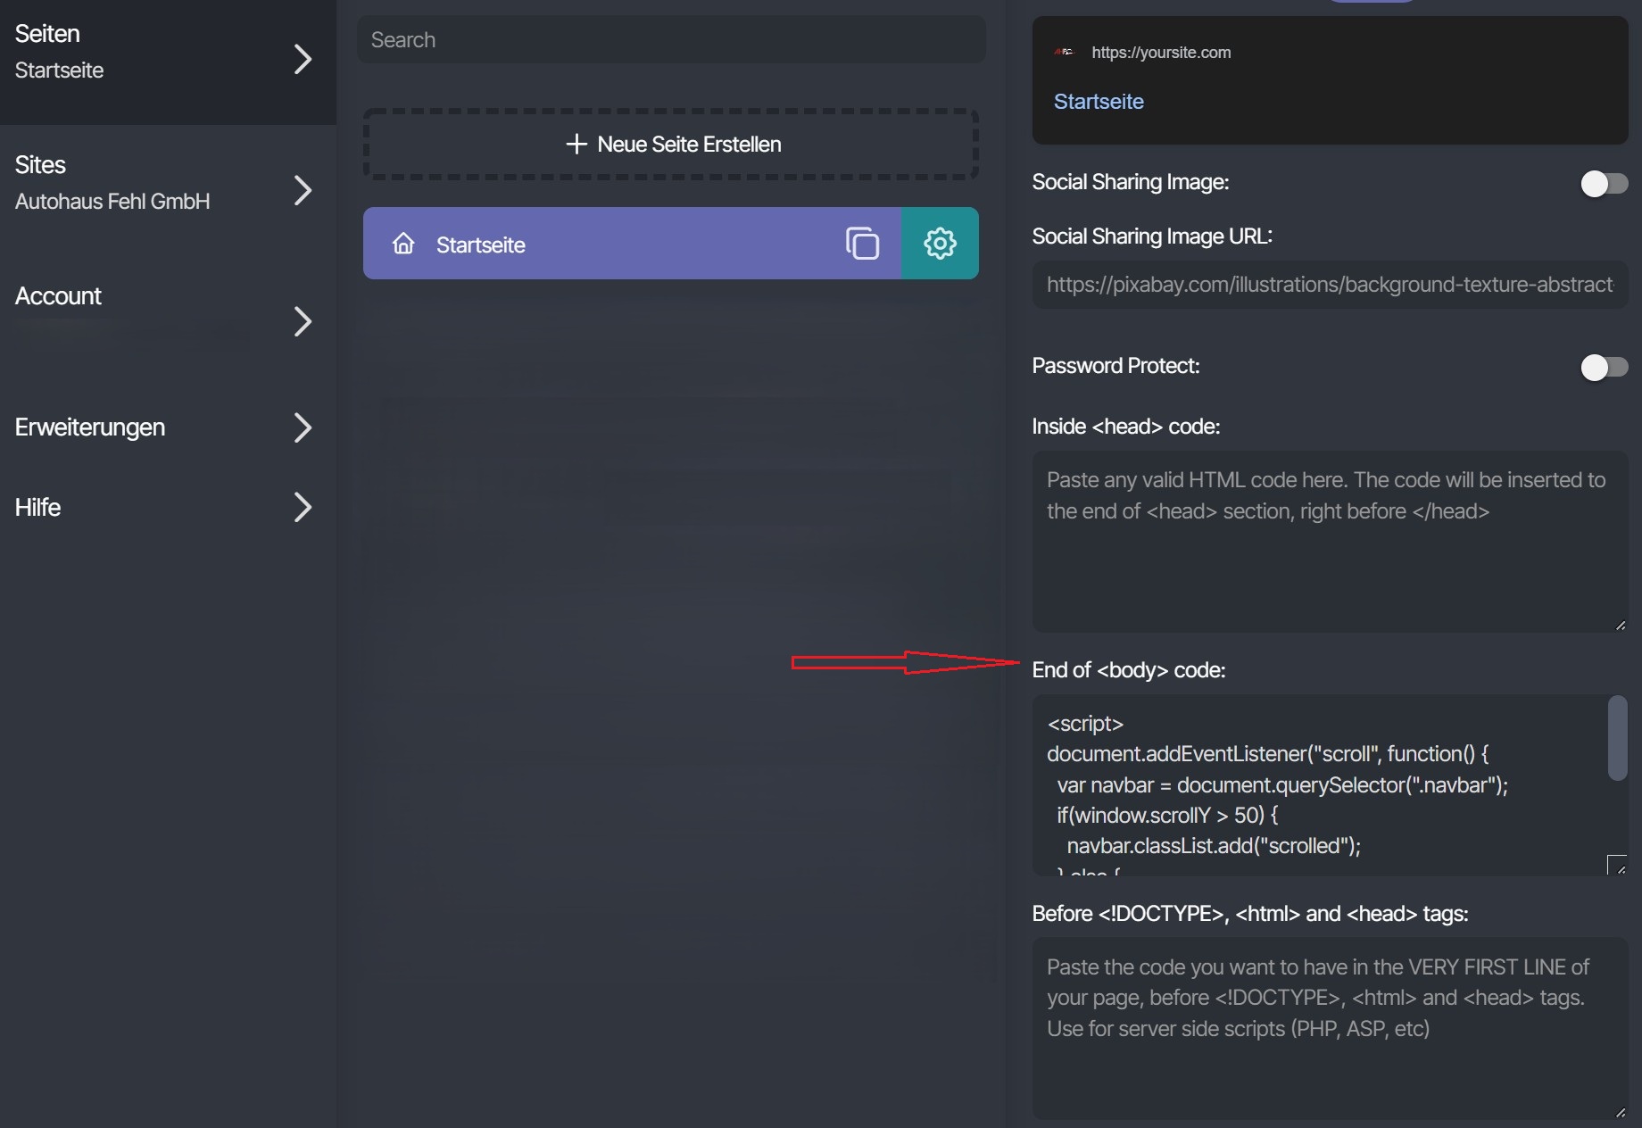
Task: Click the scrollbar in body code box
Action: click(x=1617, y=739)
